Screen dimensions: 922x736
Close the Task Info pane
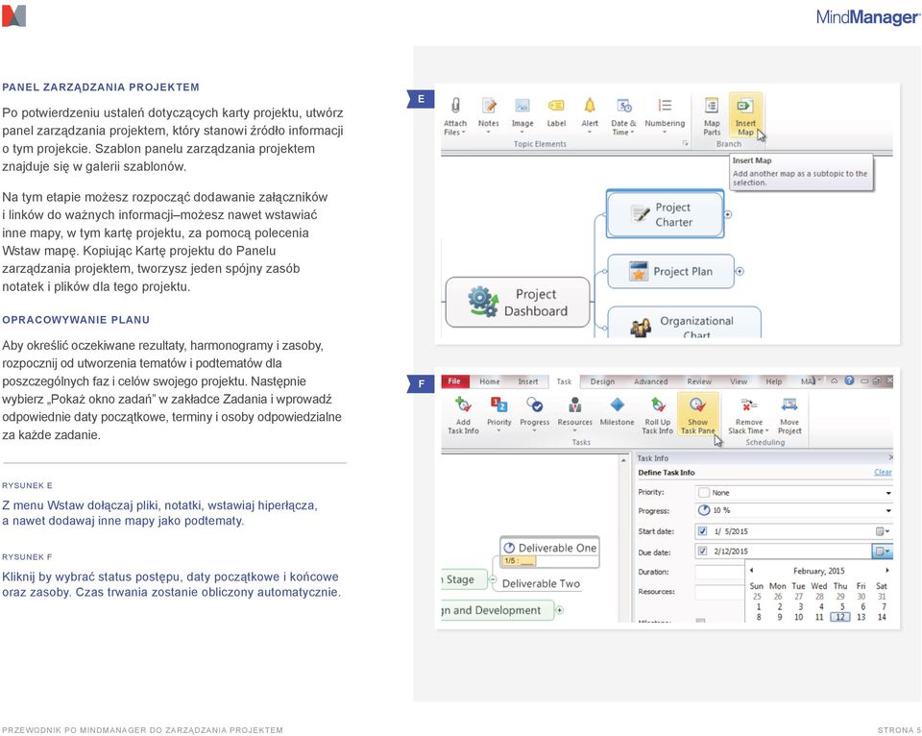pyautogui.click(x=890, y=457)
